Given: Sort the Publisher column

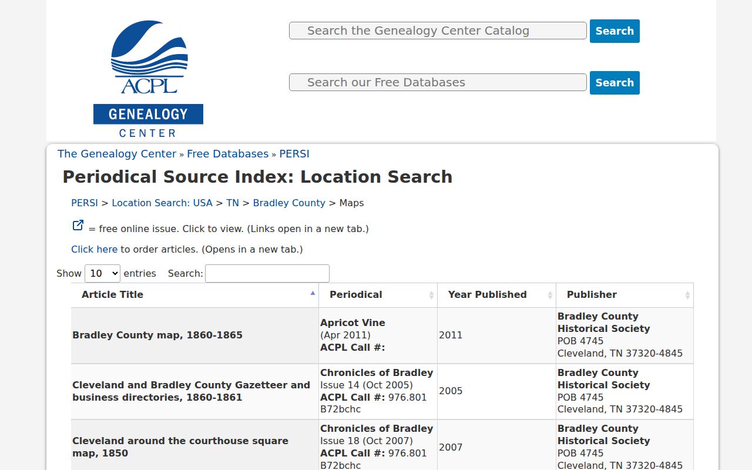Looking at the screenshot, I should (625, 295).
